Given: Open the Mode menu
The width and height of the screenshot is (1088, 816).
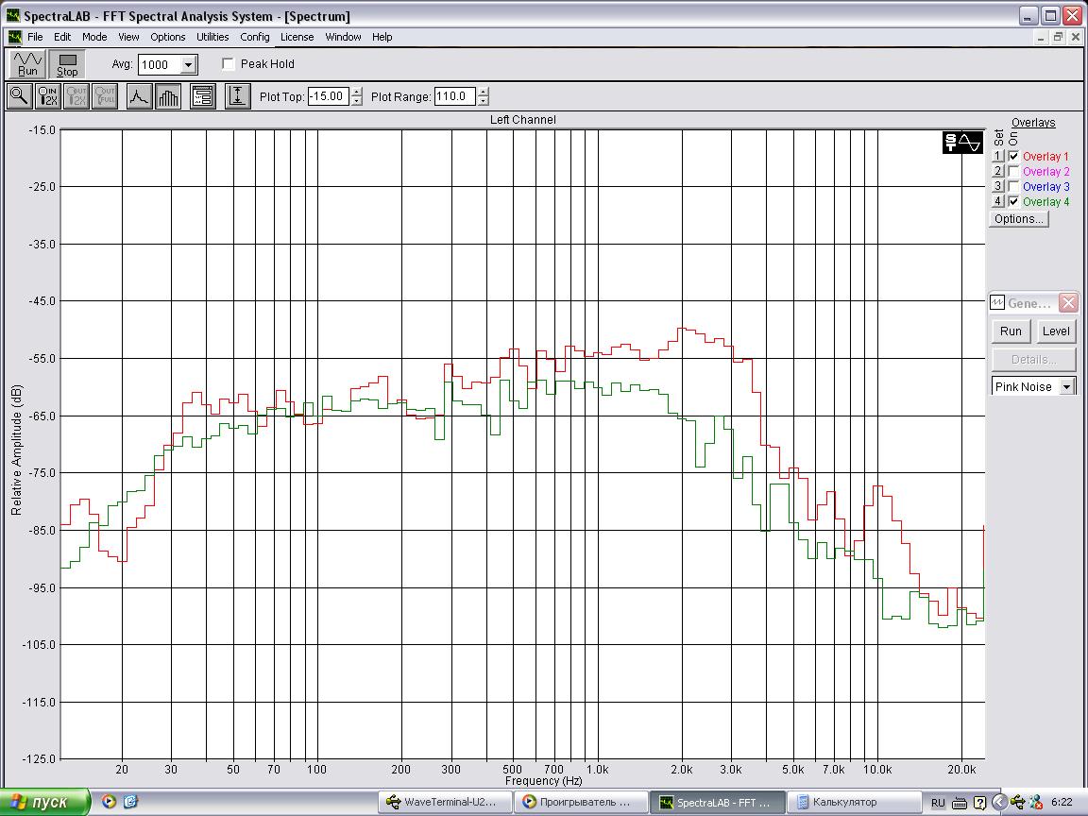Looking at the screenshot, I should point(94,37).
